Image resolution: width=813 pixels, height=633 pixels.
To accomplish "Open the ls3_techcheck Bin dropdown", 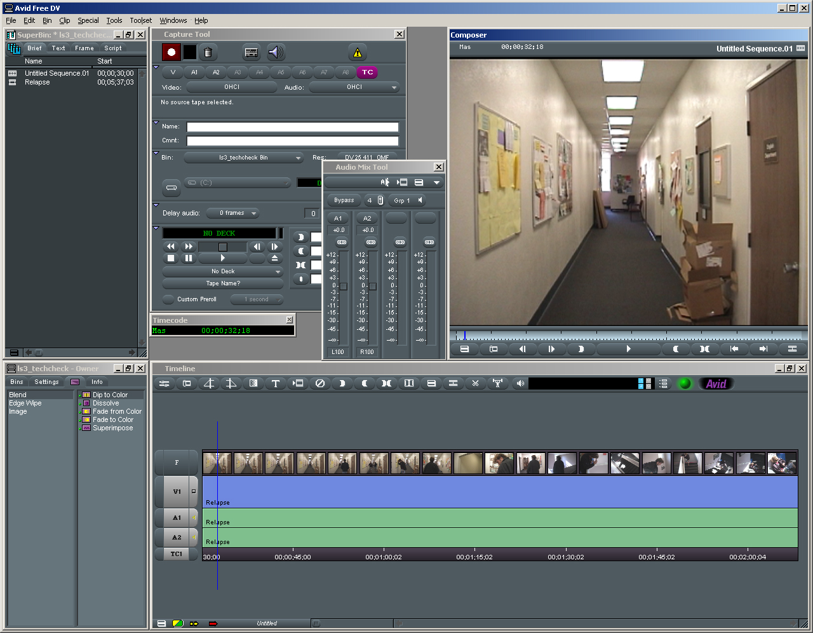I will (244, 158).
